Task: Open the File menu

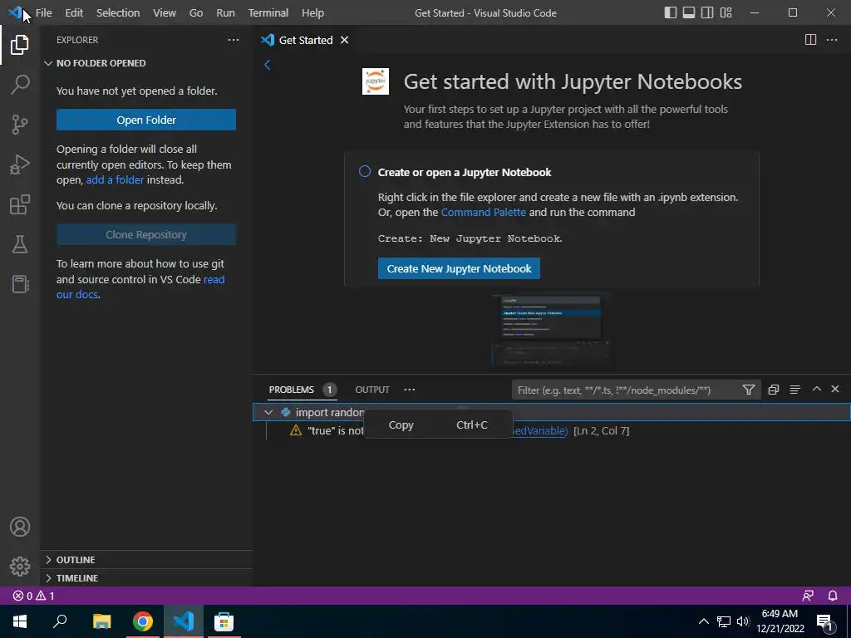Action: pyautogui.click(x=43, y=12)
